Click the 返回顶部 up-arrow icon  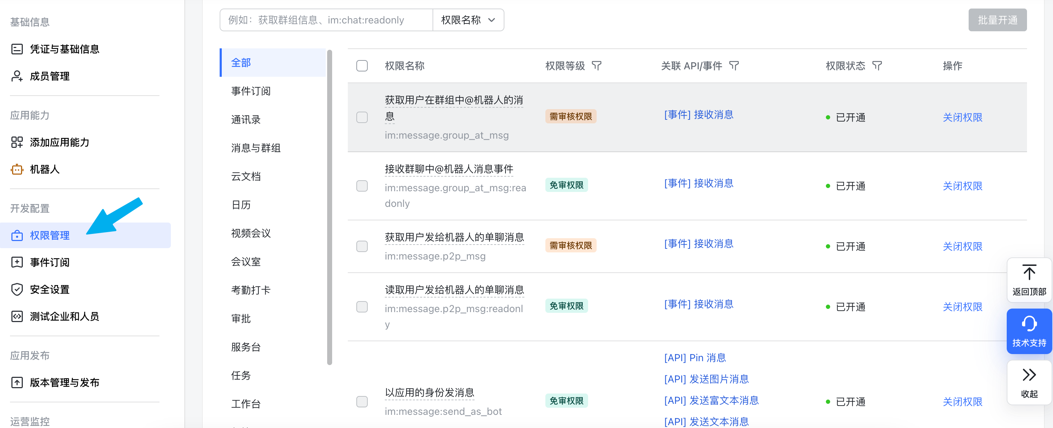(1029, 273)
